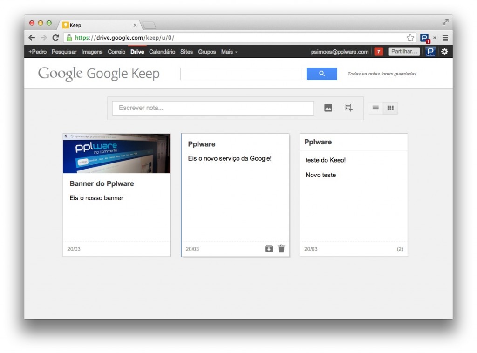
Task: Click the Keep tab favicon
Action: coord(65,25)
